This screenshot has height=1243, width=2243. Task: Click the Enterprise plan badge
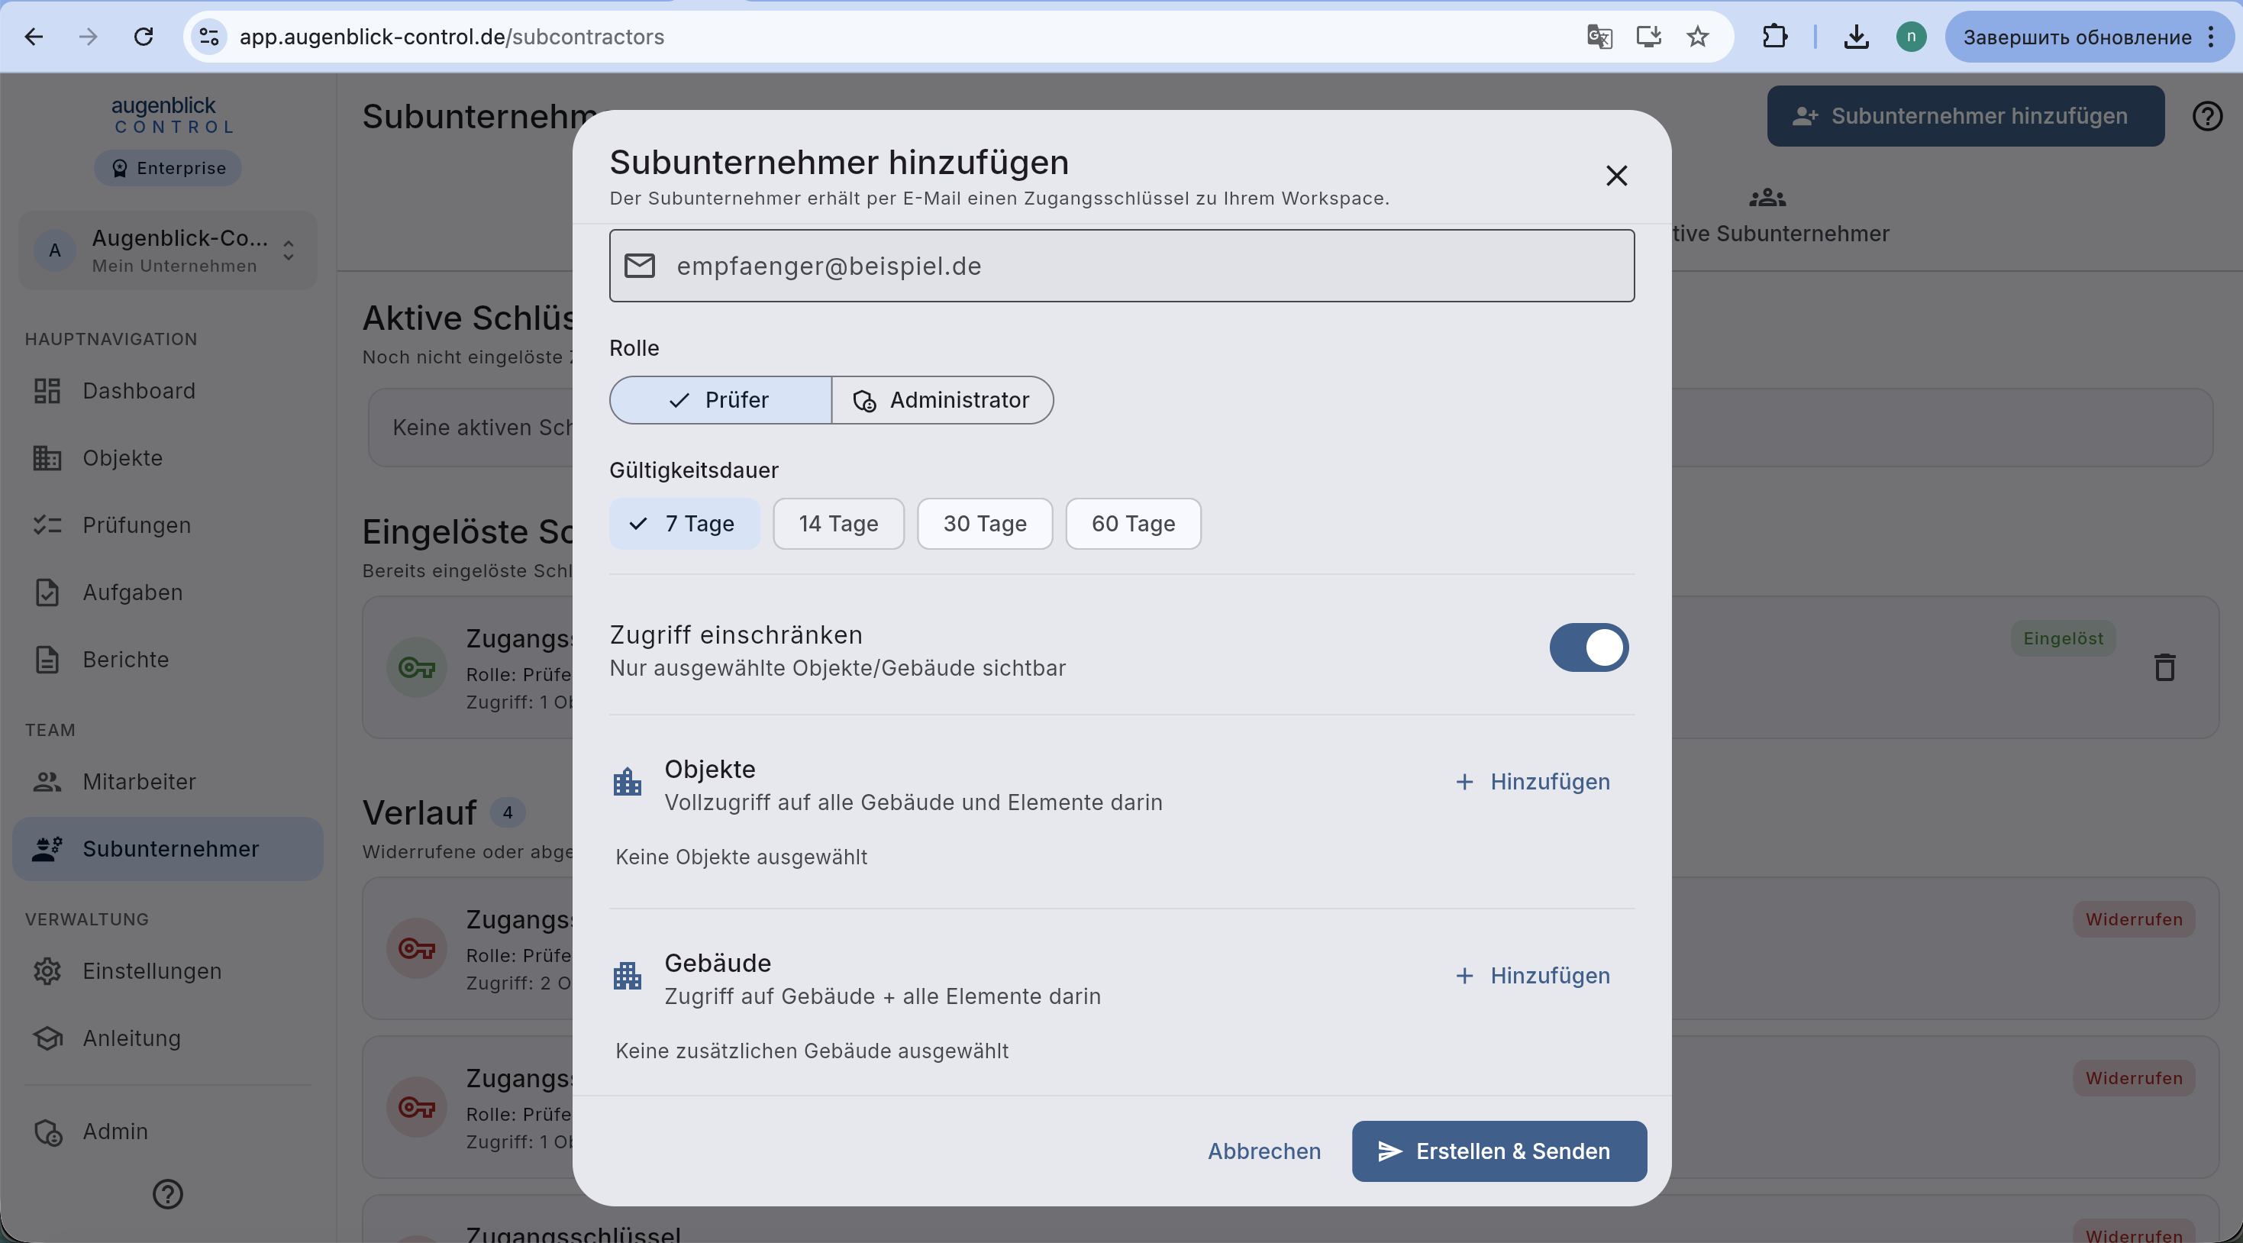tap(167, 168)
